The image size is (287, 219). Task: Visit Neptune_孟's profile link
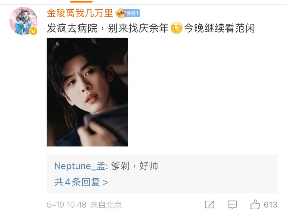pos(80,166)
